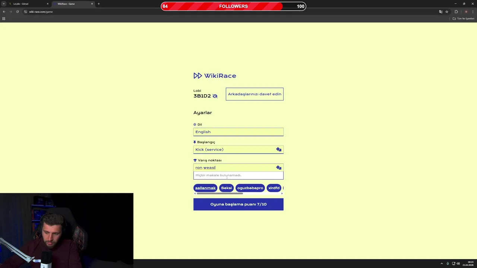
Task: Click the streamer webcam overlay
Action: tap(67, 230)
